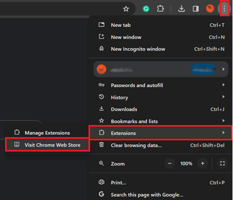Open a New Incognito window
The width and height of the screenshot is (233, 200).
click(x=161, y=49)
